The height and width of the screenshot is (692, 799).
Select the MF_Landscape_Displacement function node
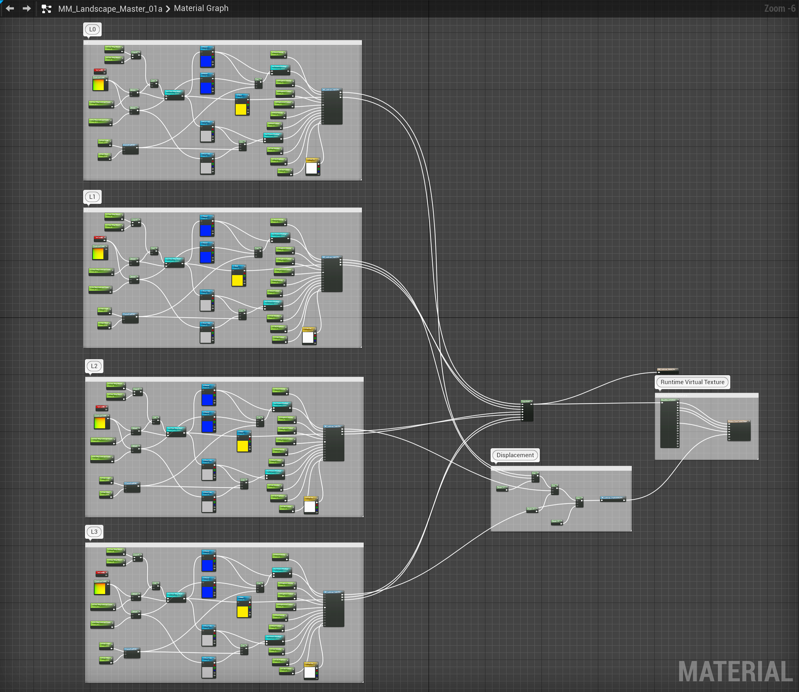point(613,498)
